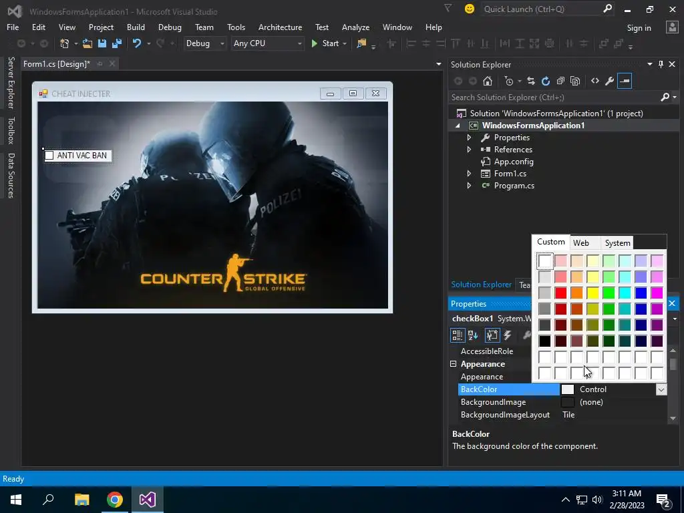Click the Save All toolbar icon
This screenshot has width=684, height=513.
pyautogui.click(x=116, y=43)
